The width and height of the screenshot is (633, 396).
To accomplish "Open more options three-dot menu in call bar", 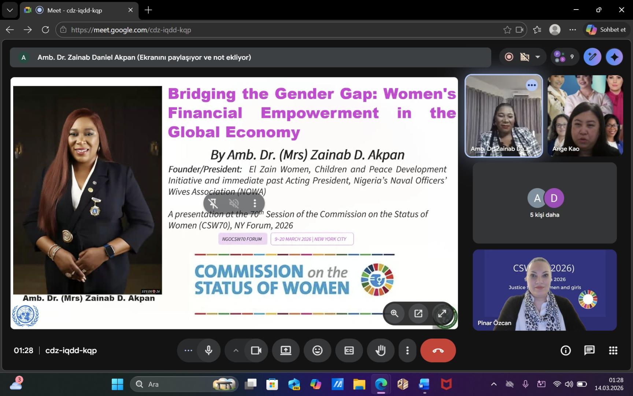I will [407, 351].
